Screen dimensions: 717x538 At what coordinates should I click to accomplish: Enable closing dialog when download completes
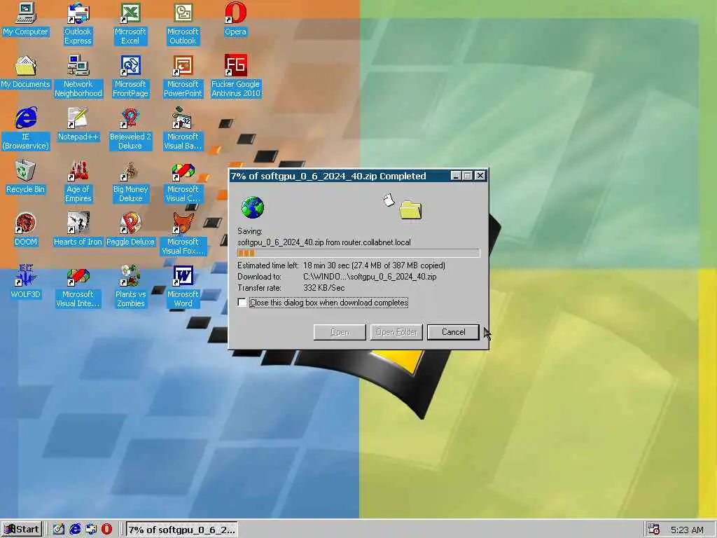point(242,303)
